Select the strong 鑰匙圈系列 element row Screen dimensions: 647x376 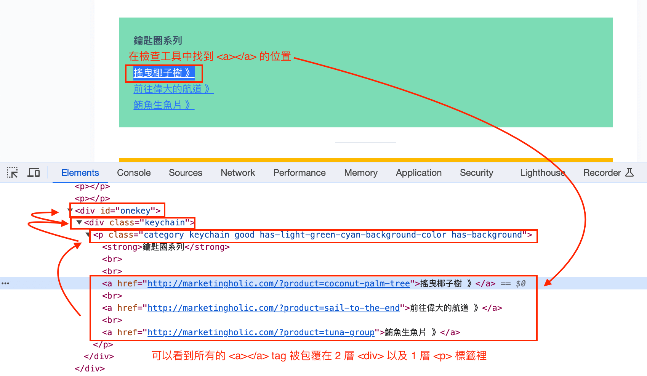pos(166,247)
